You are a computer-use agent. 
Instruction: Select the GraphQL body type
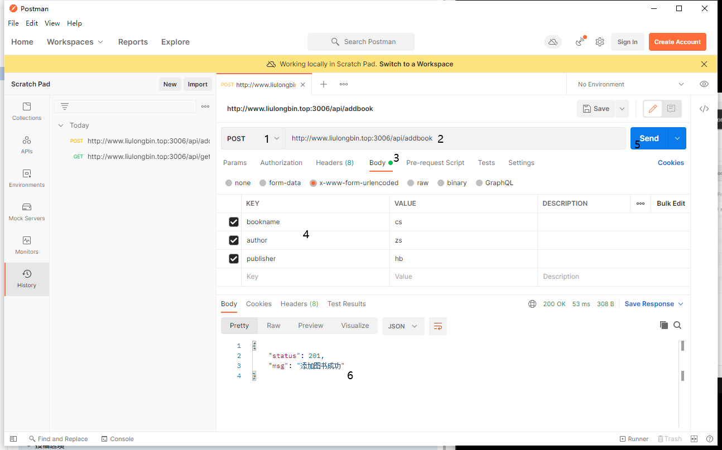(x=479, y=183)
